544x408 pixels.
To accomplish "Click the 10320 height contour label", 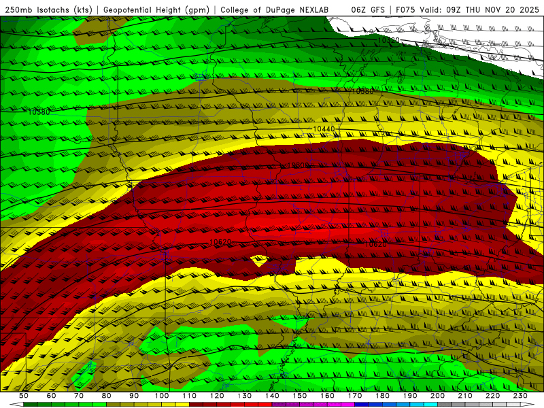I will (388, 40).
